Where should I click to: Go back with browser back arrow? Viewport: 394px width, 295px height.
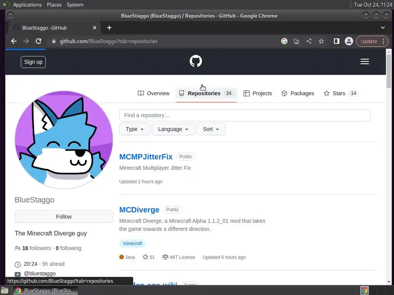point(14,41)
